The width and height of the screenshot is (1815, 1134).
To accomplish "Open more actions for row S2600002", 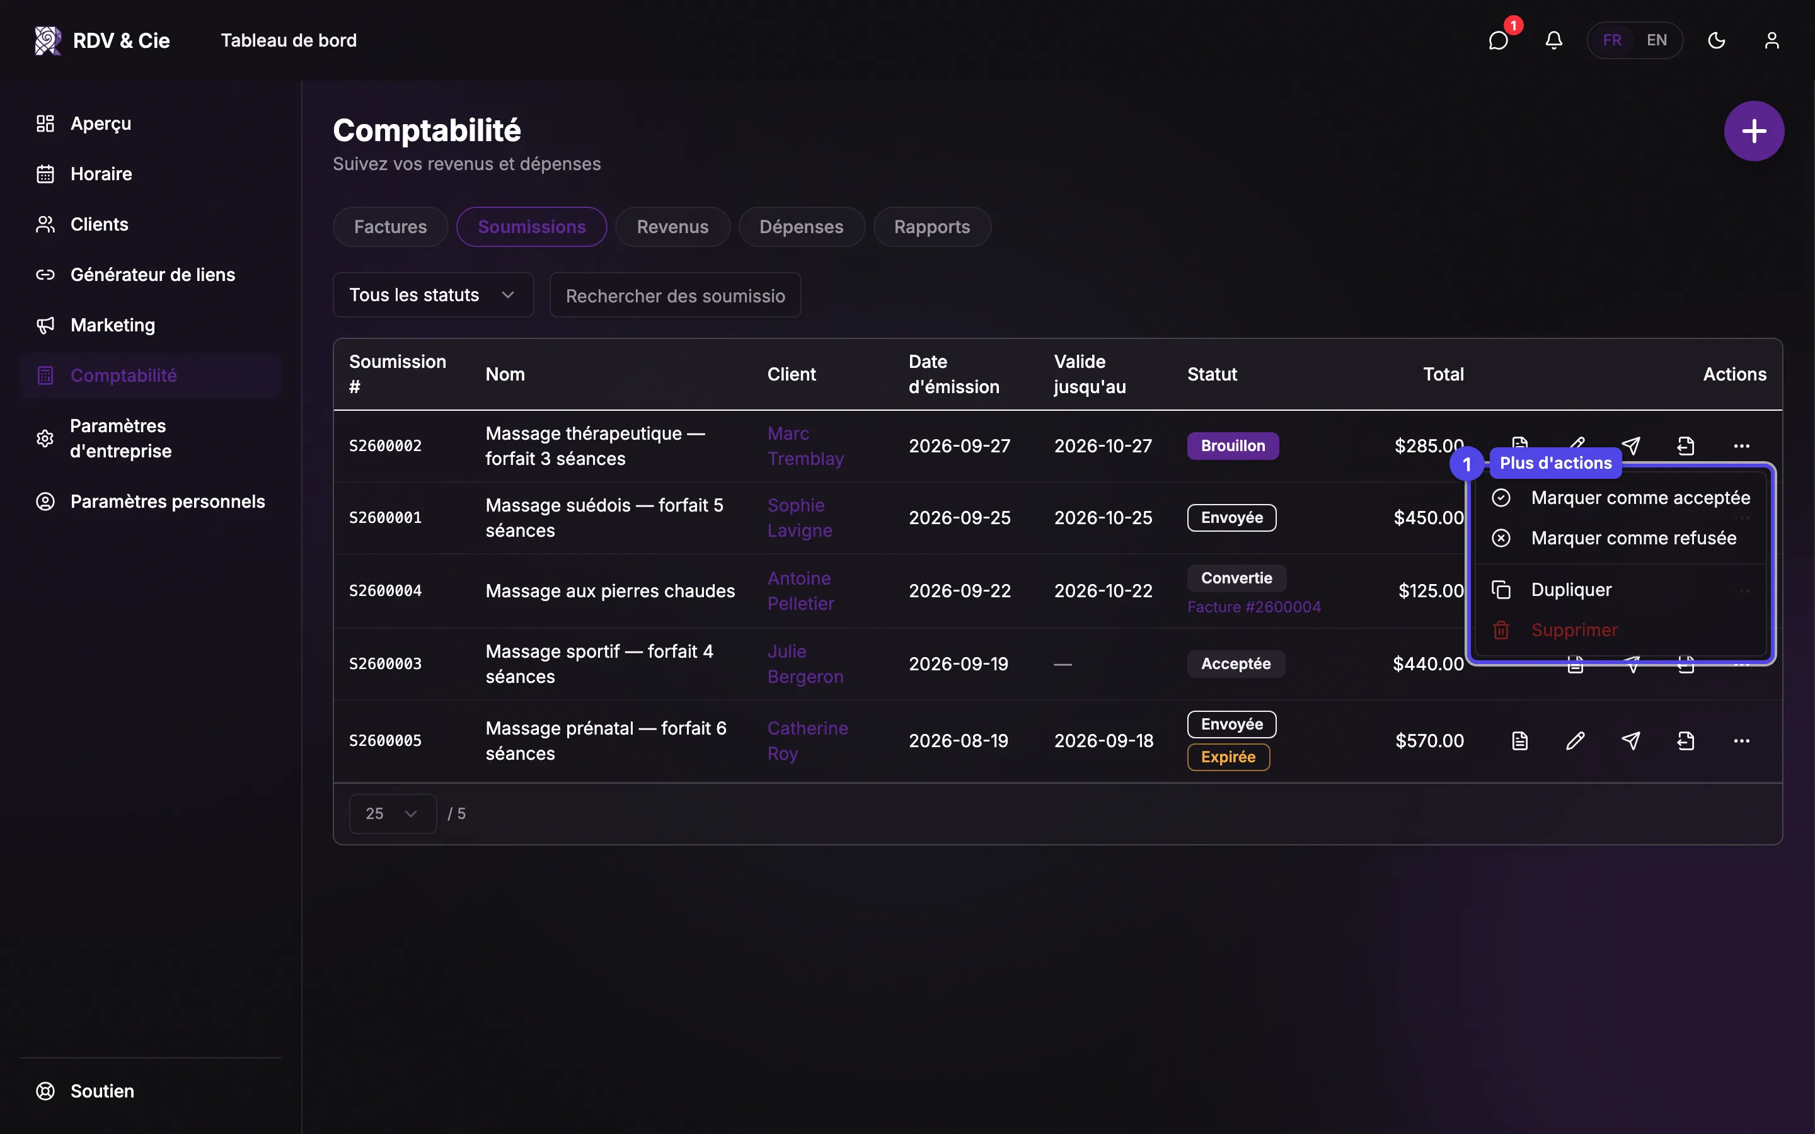I will pyautogui.click(x=1741, y=445).
